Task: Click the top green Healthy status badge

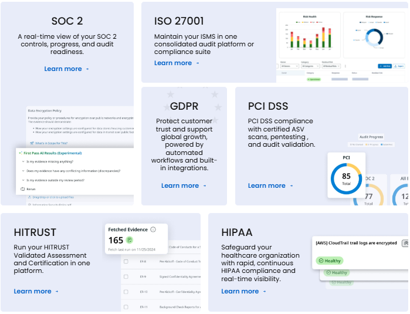Action: [x=330, y=261]
